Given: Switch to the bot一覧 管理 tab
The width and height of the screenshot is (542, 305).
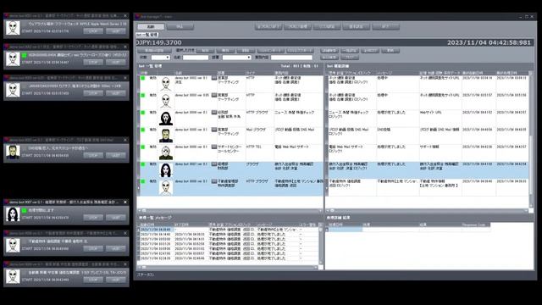Looking at the screenshot, I should pyautogui.click(x=147, y=35).
